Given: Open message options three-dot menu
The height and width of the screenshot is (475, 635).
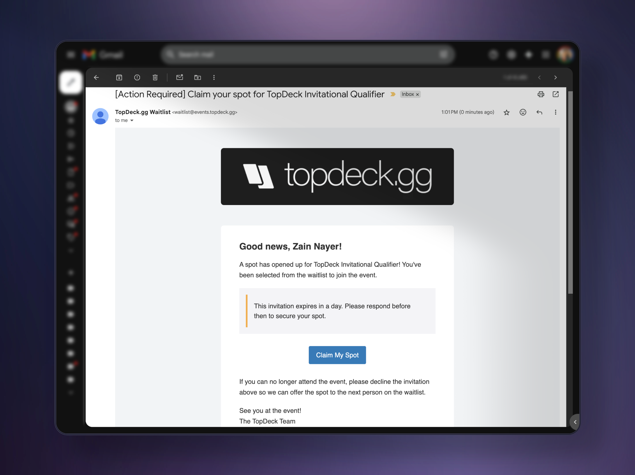Looking at the screenshot, I should 556,112.
